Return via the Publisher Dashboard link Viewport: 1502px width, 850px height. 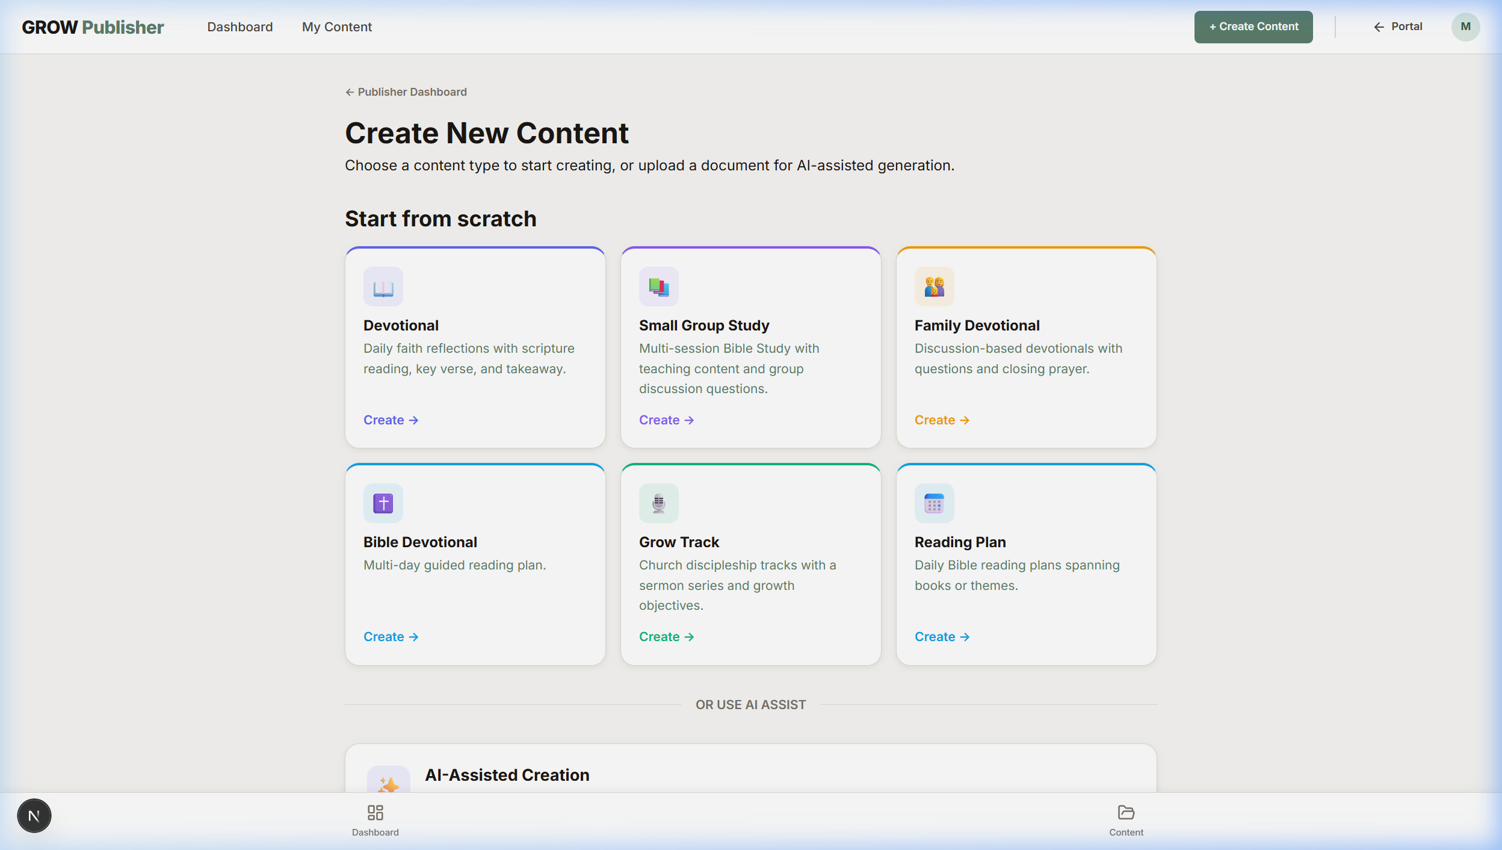point(406,92)
